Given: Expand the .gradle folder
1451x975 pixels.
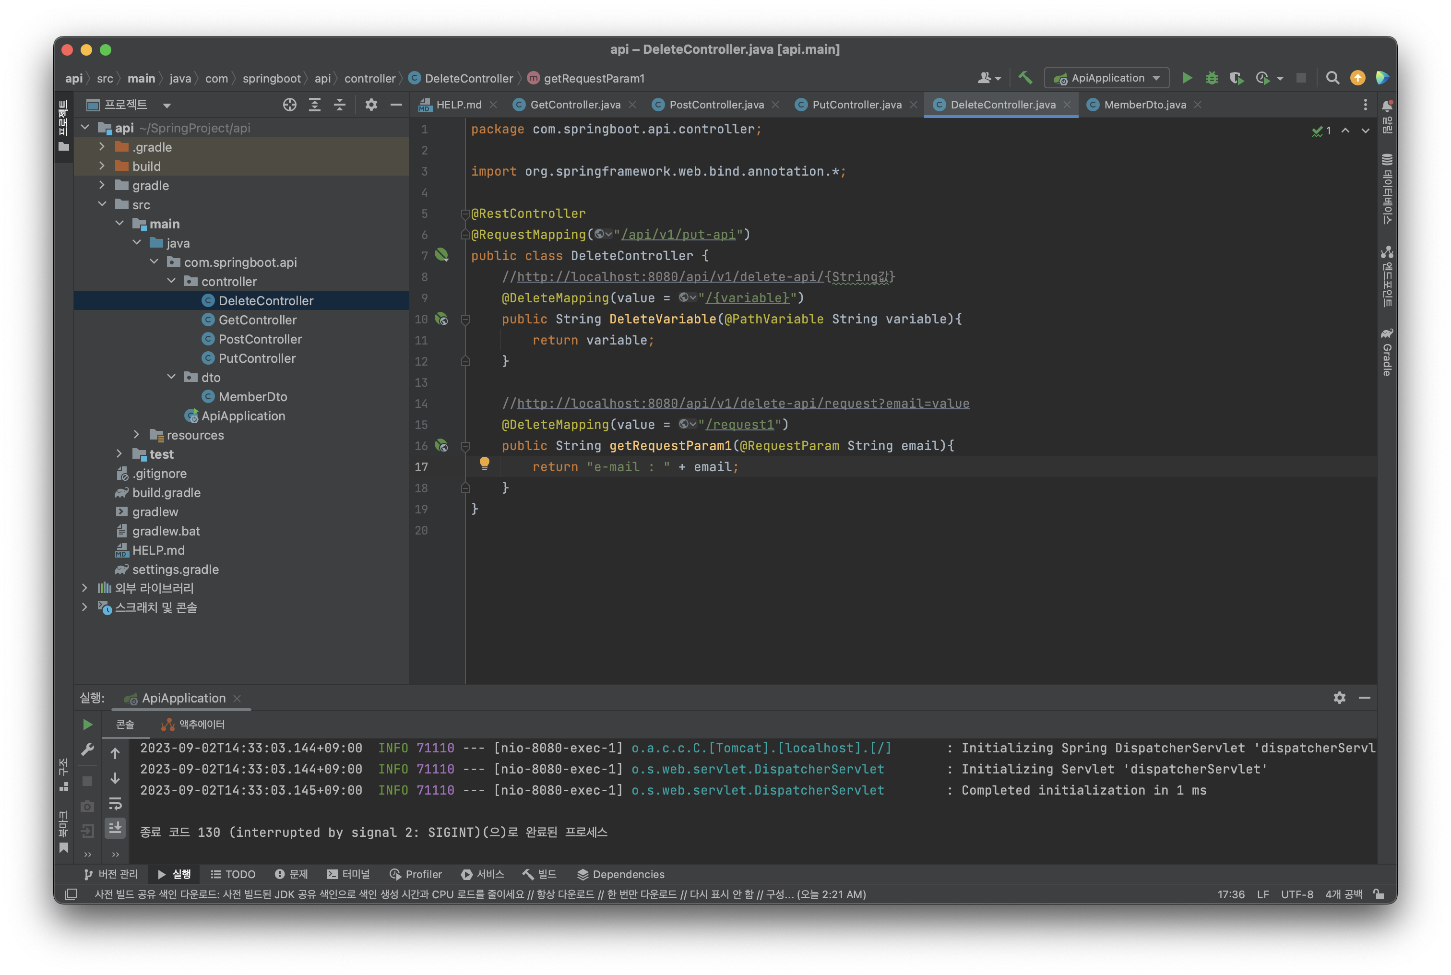Looking at the screenshot, I should tap(102, 147).
